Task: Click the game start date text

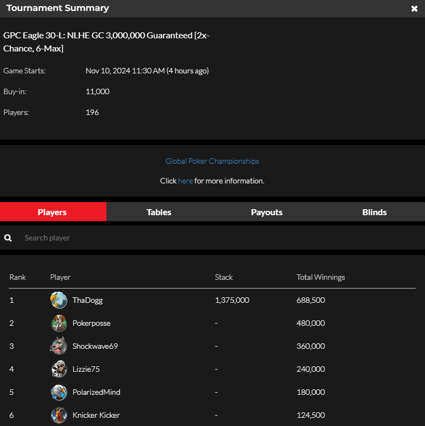Action: [x=147, y=71]
